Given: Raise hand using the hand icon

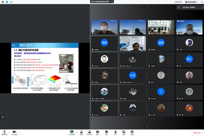Looking at the screenshot, I should coord(115,133).
